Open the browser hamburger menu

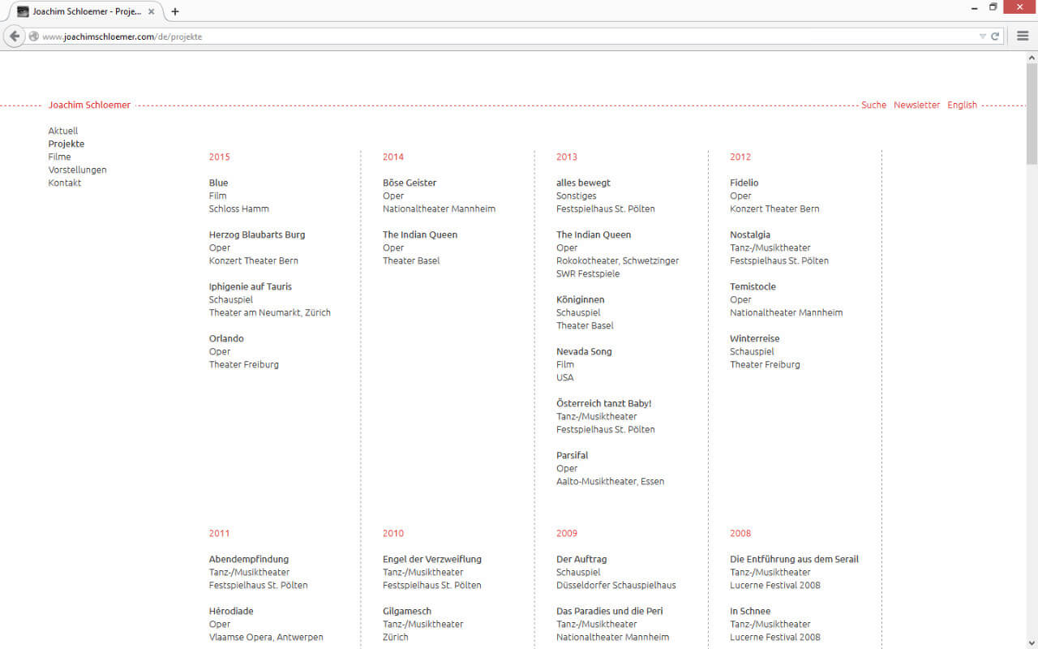(x=1023, y=37)
